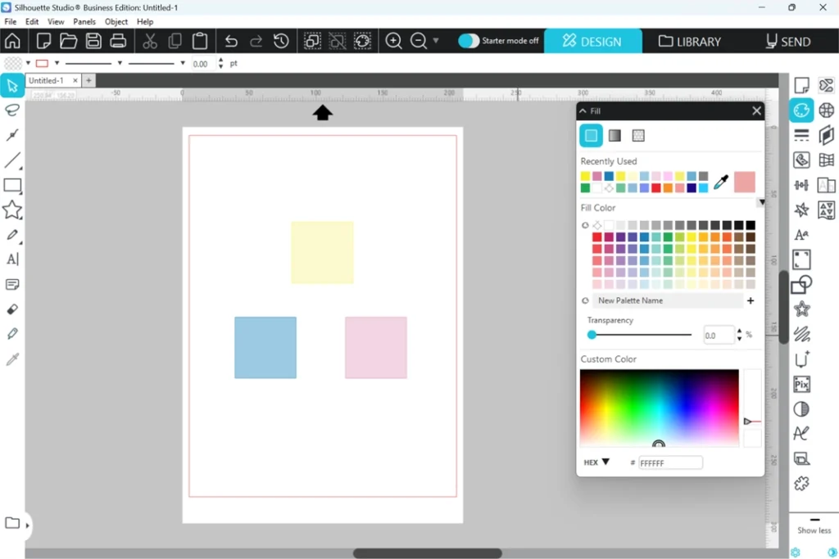
Task: Open the Pix panel icon
Action: coord(801,384)
